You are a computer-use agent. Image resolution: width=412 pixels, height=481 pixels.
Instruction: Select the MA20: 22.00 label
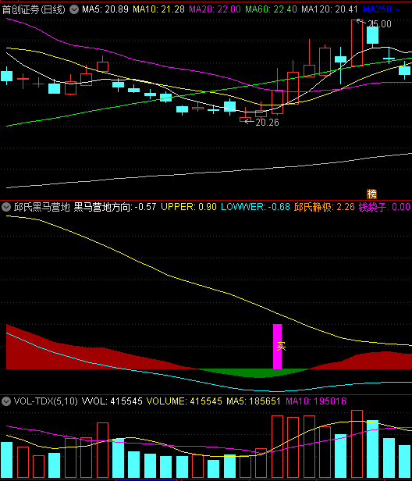(215, 9)
